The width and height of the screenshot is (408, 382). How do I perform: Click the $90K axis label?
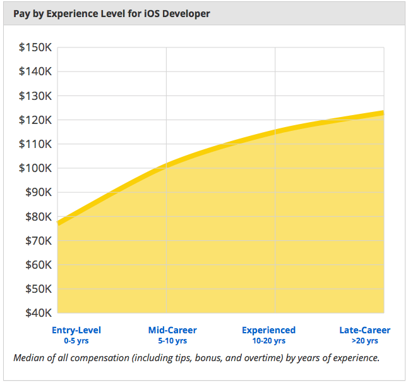coord(39,192)
